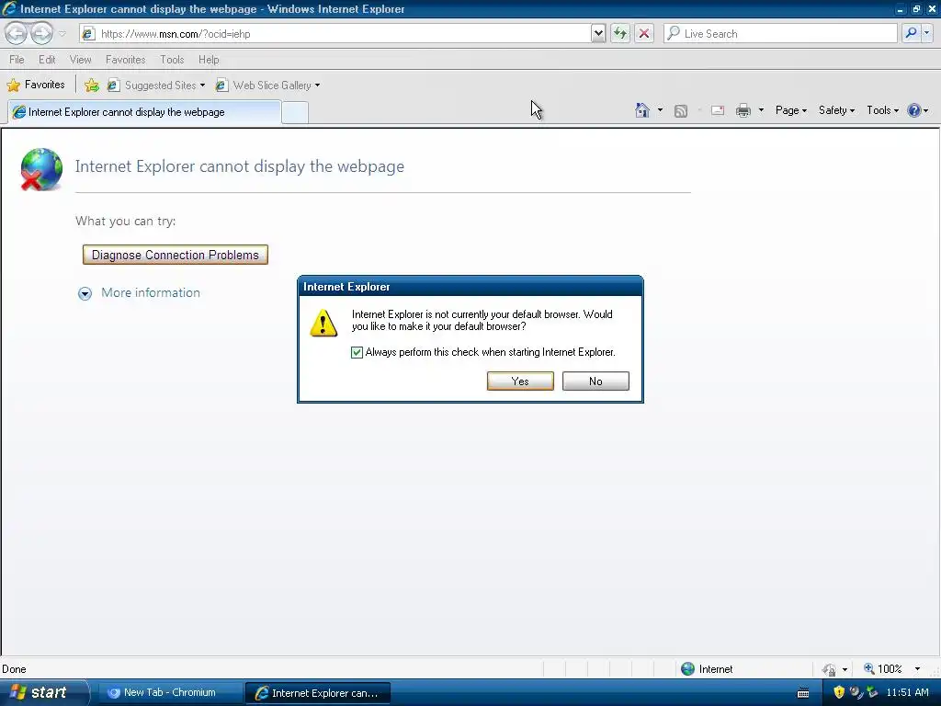Click the Home page icon
Screen dimensions: 941x706
tap(642, 110)
